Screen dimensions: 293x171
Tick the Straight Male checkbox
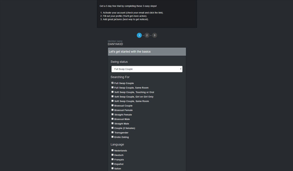(x=112, y=123)
